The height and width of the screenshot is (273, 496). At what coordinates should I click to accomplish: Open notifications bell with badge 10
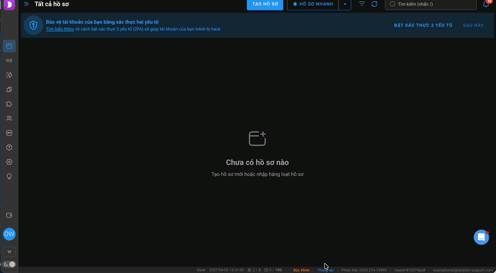point(486,4)
